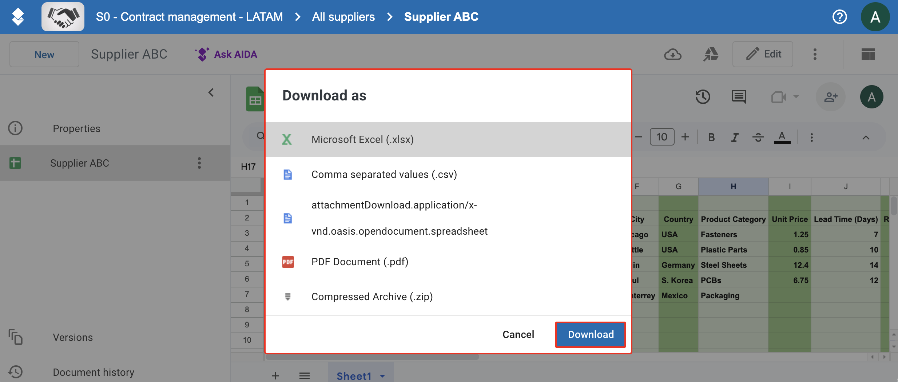Image resolution: width=898 pixels, height=382 pixels.
Task: Click S0 - Contract management - LATAM breadcrumb
Action: (x=189, y=17)
